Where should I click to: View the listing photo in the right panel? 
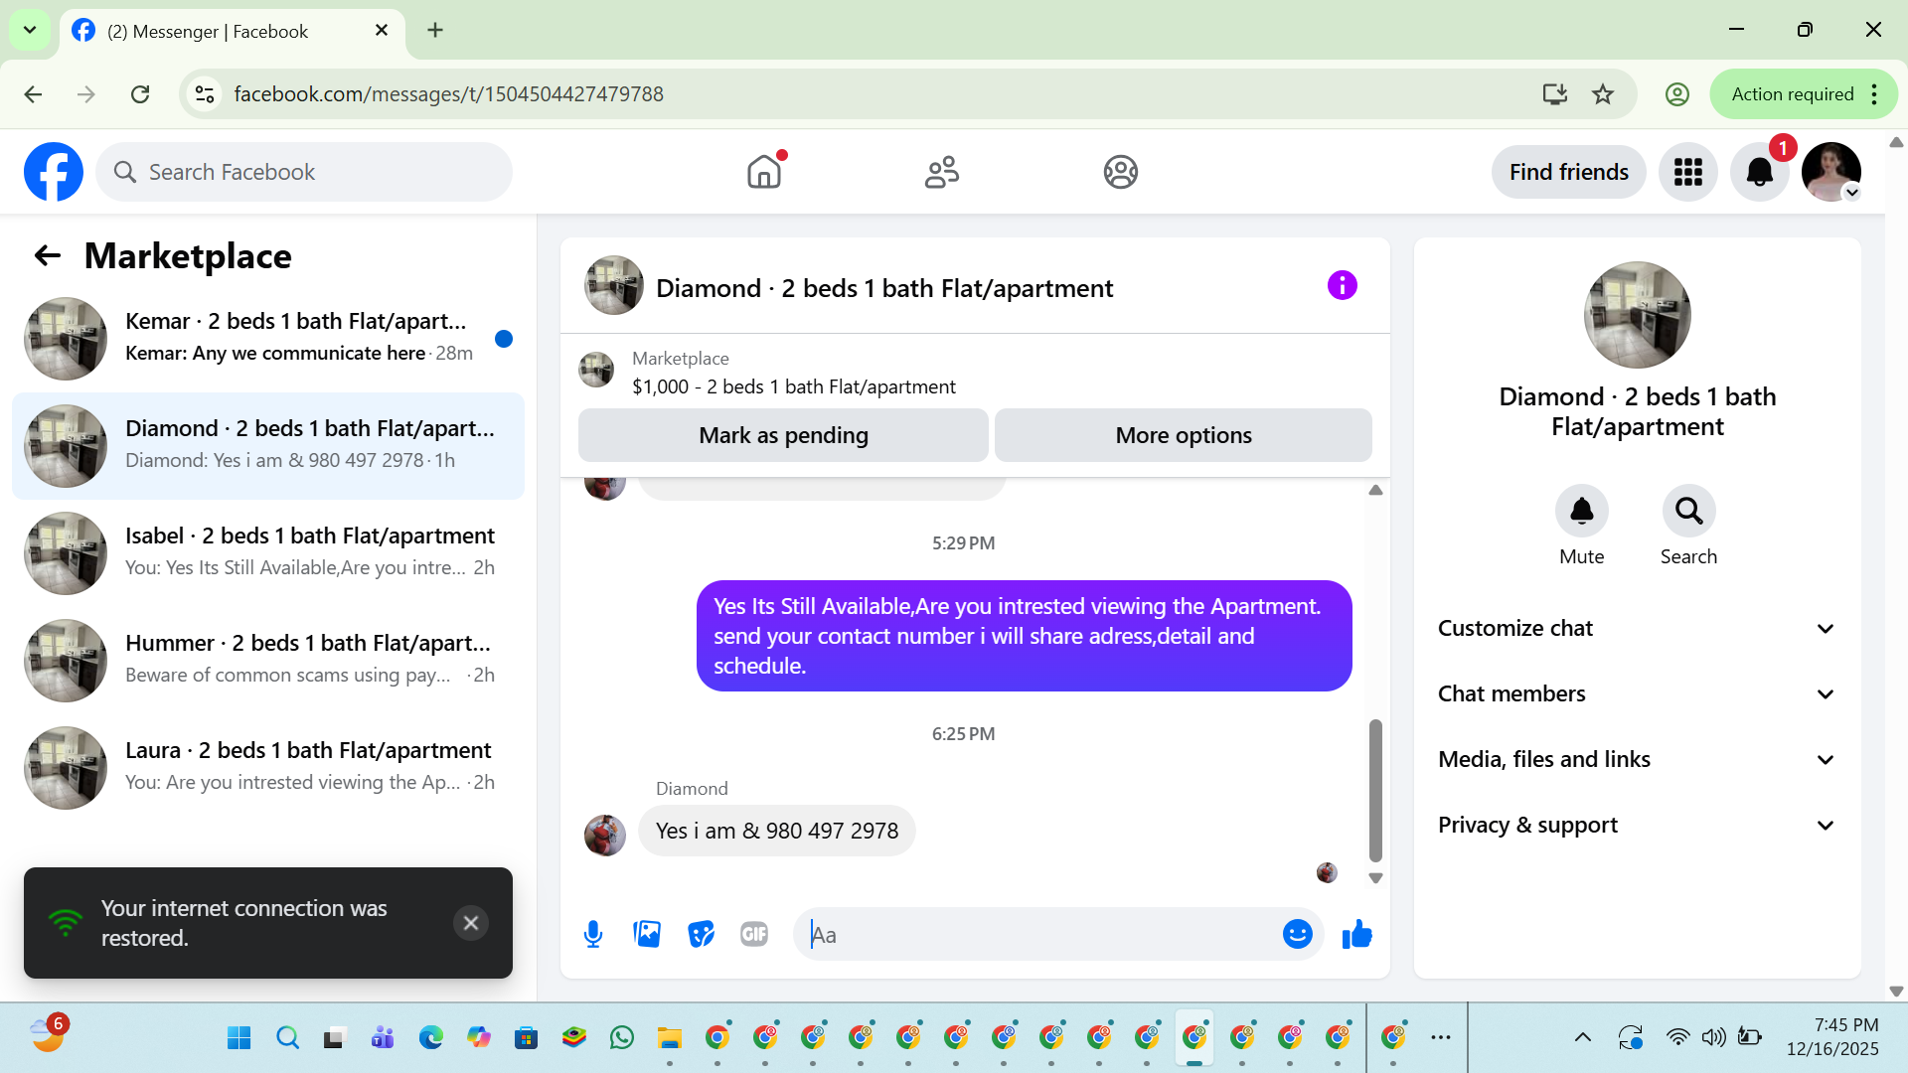(x=1637, y=314)
